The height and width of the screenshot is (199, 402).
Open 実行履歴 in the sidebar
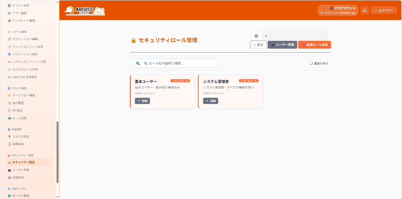16,103
